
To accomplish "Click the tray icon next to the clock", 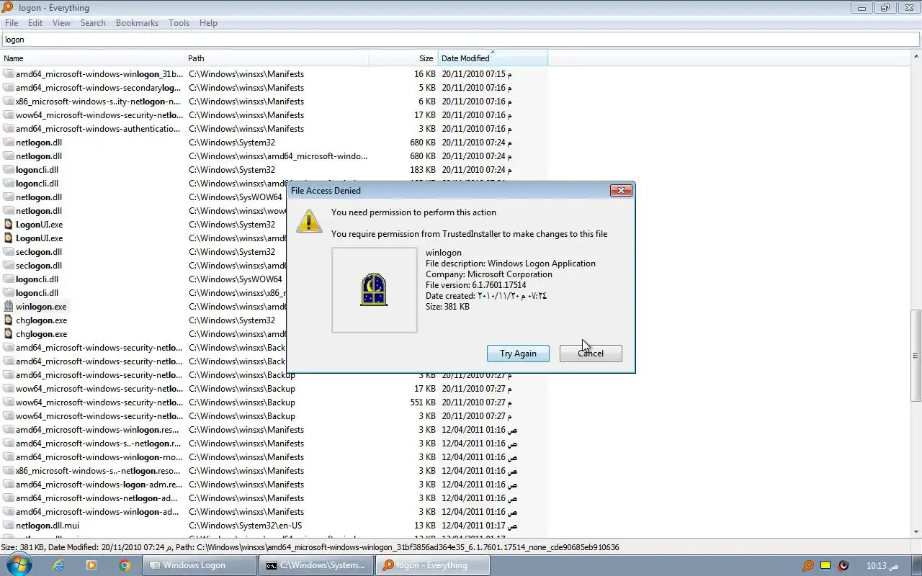I will click(843, 565).
